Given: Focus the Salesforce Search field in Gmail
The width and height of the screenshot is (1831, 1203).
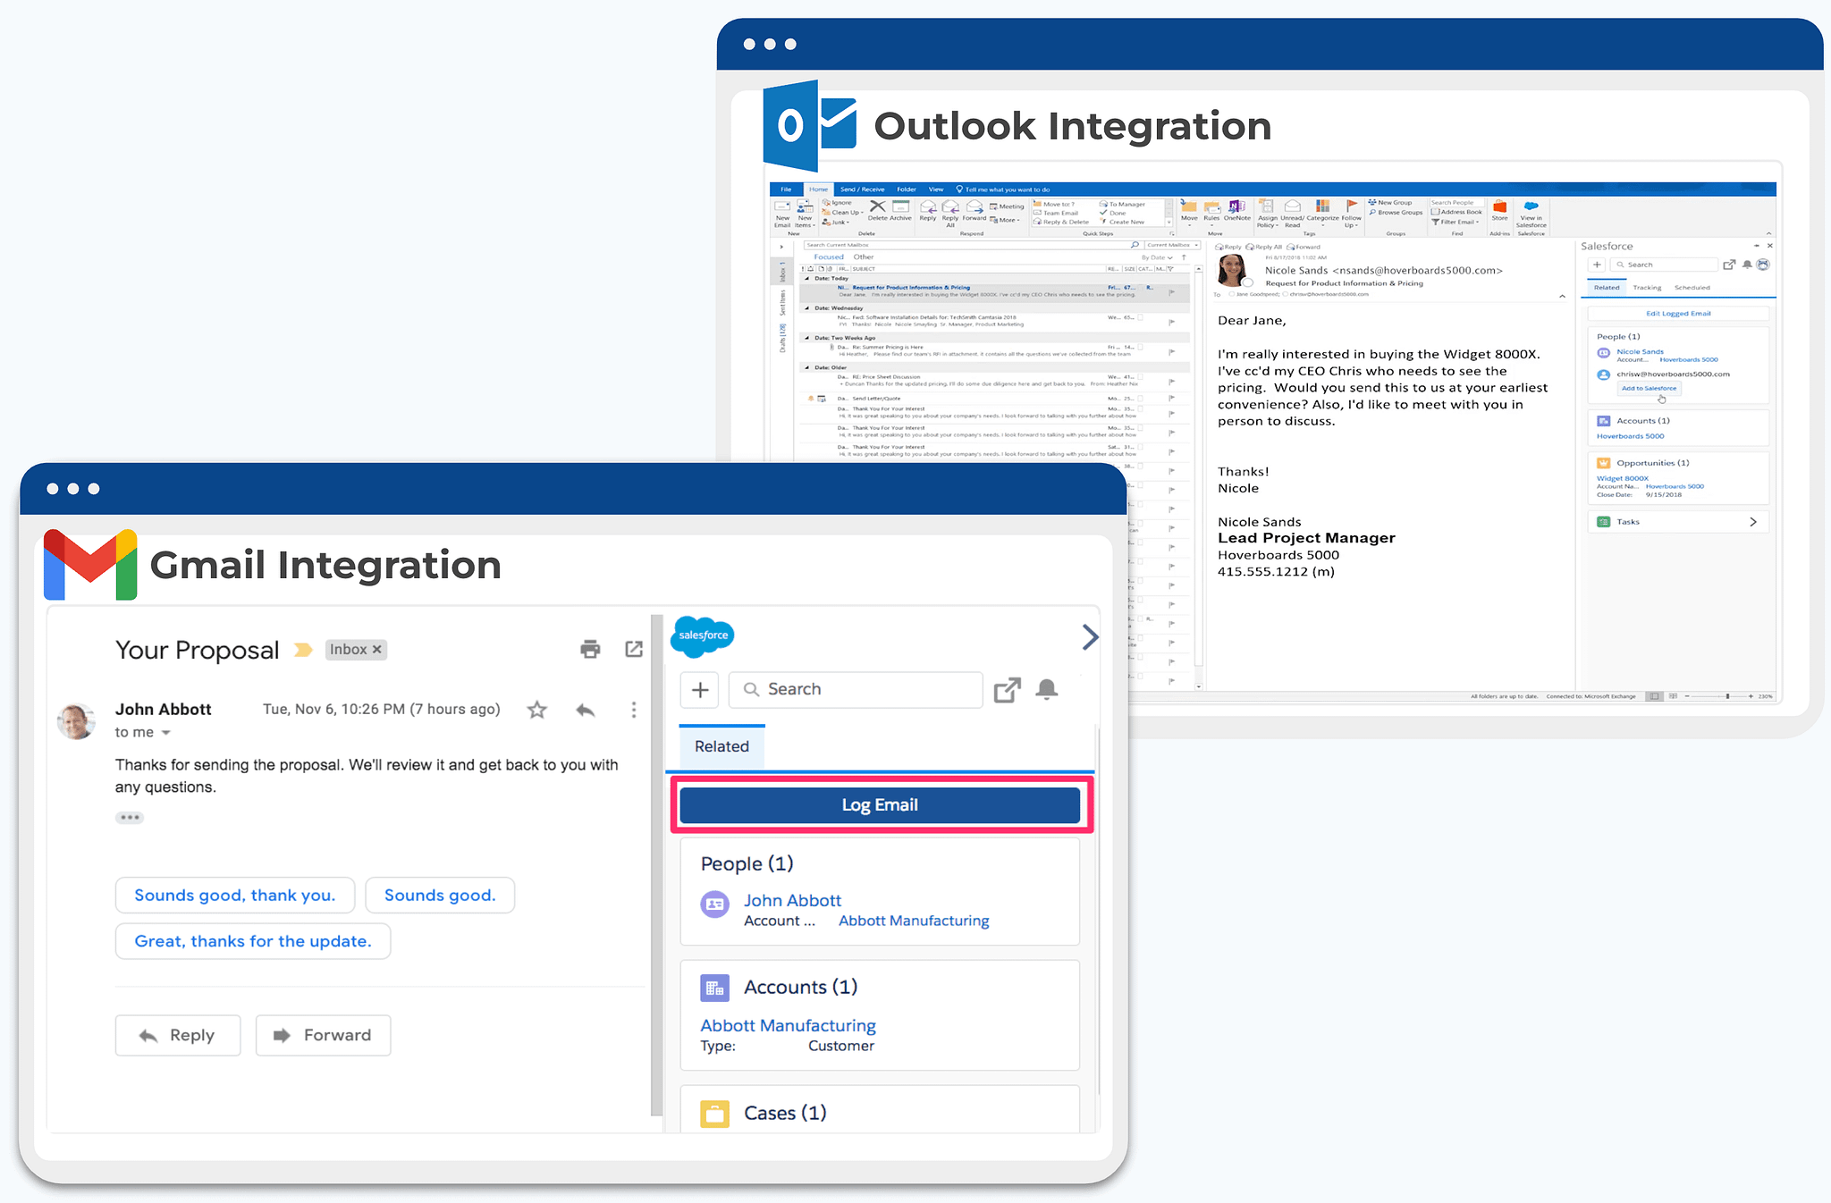Looking at the screenshot, I should pos(856,690).
